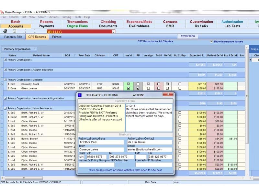The image size is (259, 194).
Task: Open the Actions menu
Action: 54,17
